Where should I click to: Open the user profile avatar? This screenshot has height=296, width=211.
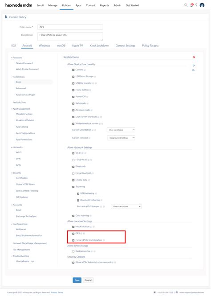[202, 5]
